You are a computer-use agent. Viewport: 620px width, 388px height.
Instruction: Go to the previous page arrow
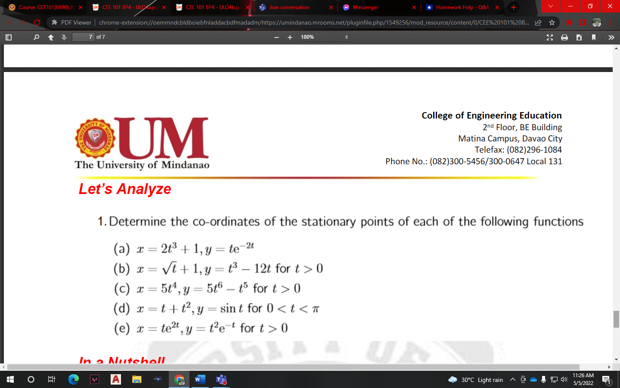point(50,37)
